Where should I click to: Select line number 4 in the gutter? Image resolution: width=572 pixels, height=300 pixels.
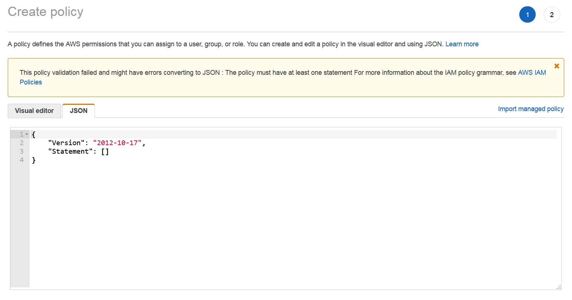click(x=22, y=160)
